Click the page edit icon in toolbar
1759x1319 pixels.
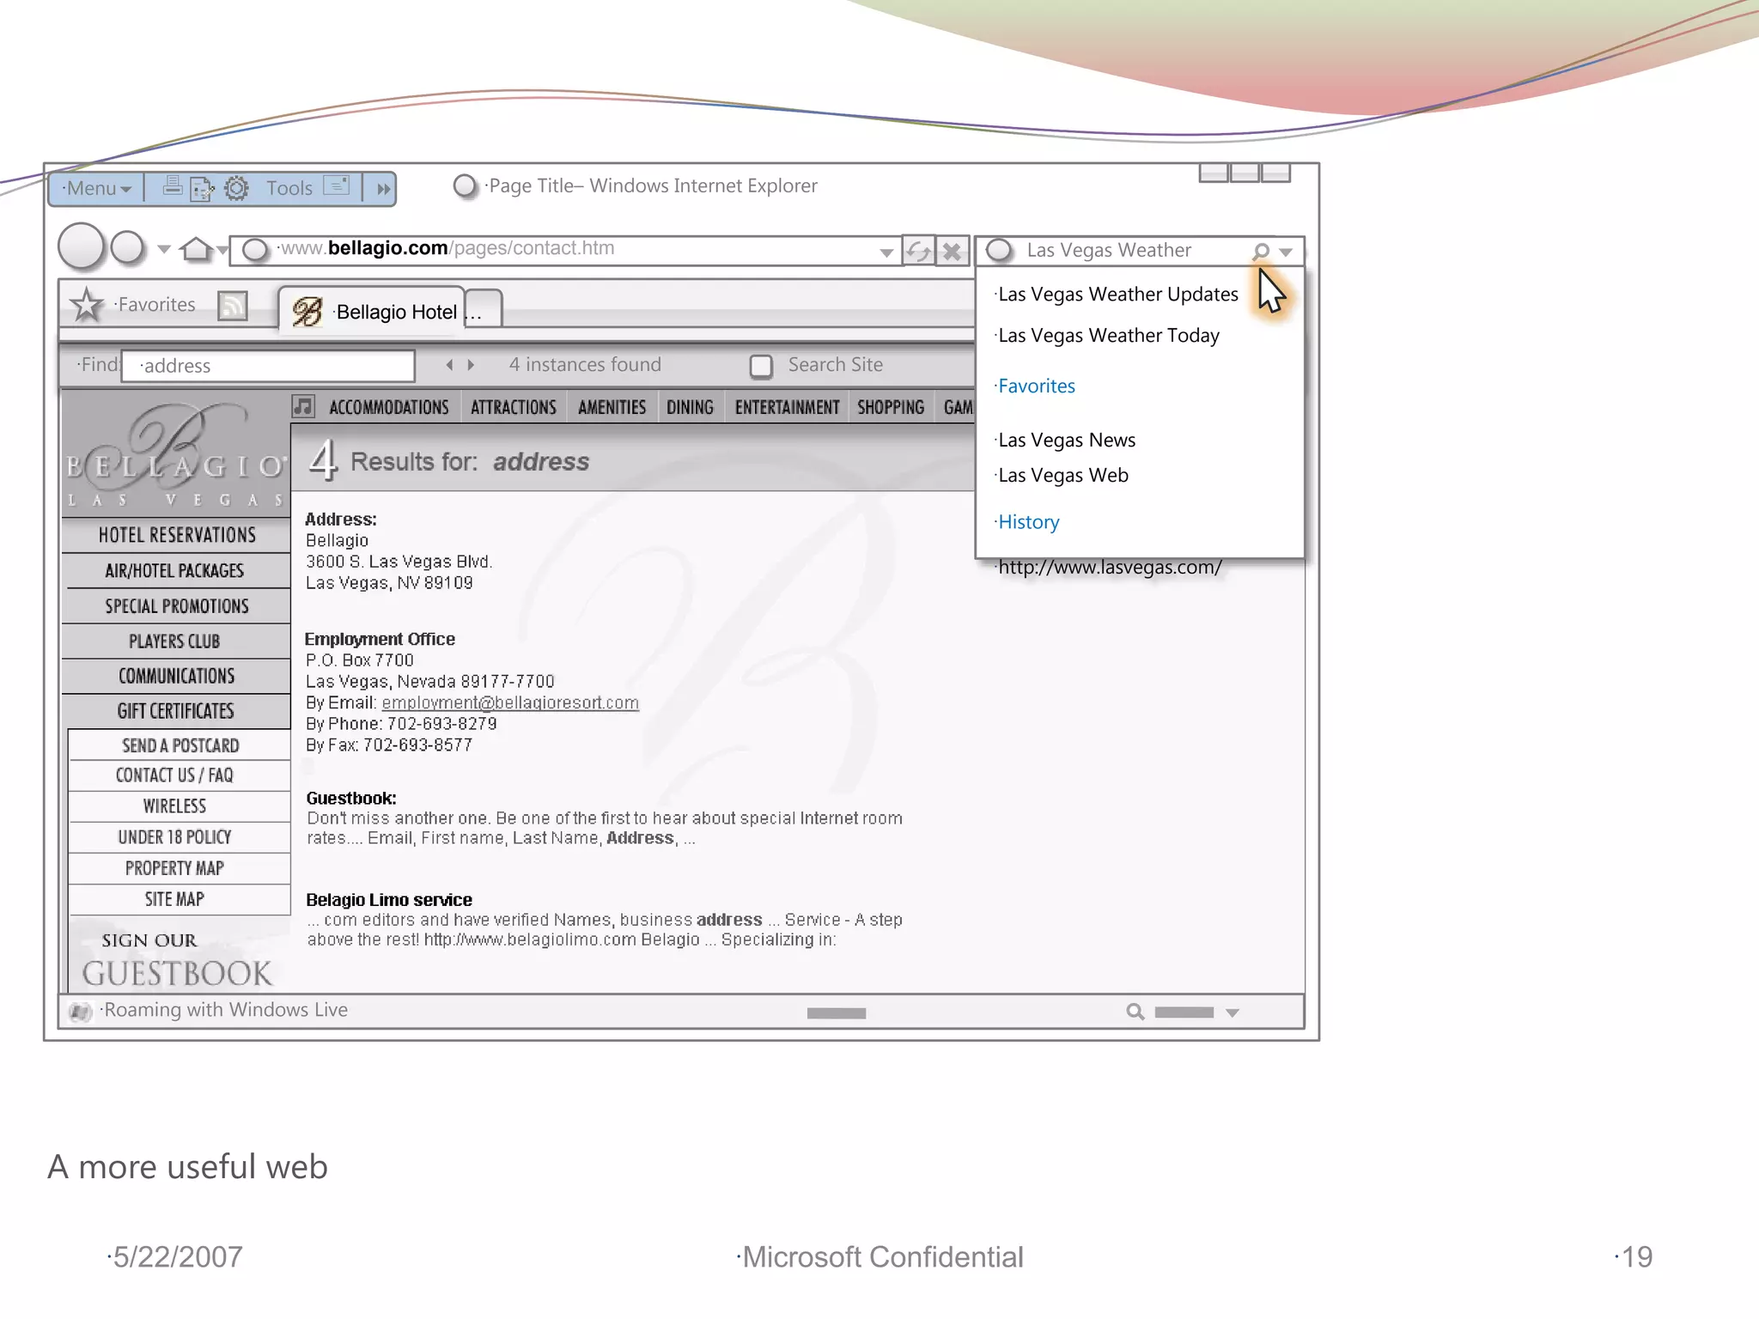(x=203, y=188)
